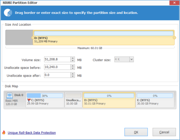This screenshot has width=180, height=140.
Task: Select the Unallocated 10.00 GB block in Disk Map
Action: pyautogui.click(x=73, y=100)
